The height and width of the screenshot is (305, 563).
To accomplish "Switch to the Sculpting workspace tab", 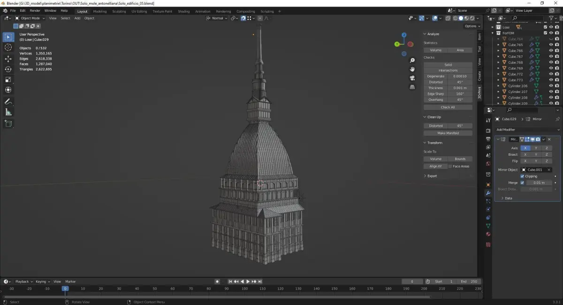I will [119, 11].
